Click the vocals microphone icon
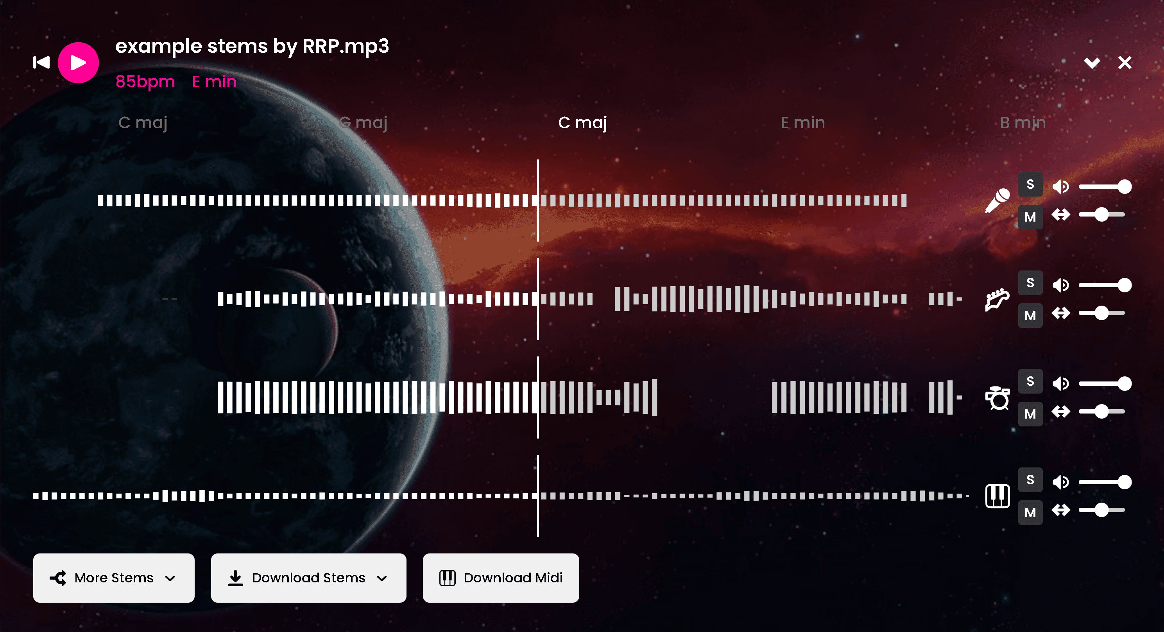The width and height of the screenshot is (1164, 632). tap(997, 201)
